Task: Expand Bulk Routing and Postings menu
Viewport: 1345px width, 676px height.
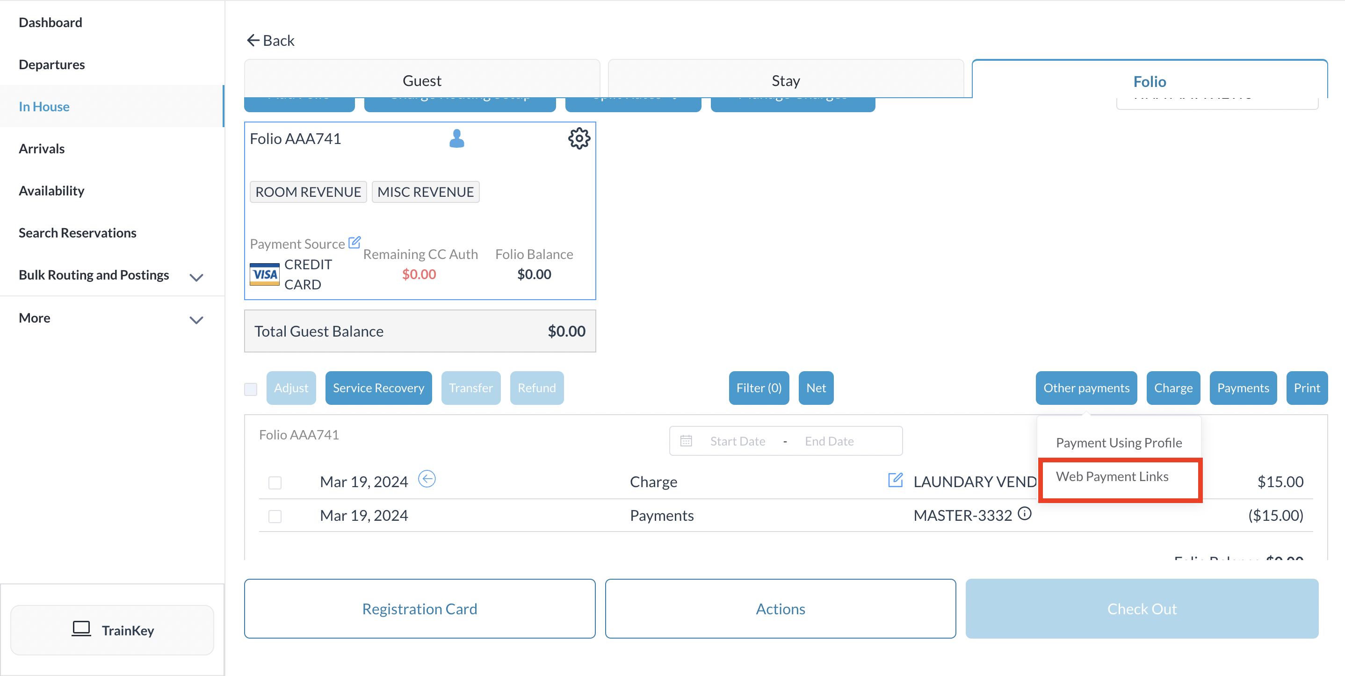Action: 196,277
